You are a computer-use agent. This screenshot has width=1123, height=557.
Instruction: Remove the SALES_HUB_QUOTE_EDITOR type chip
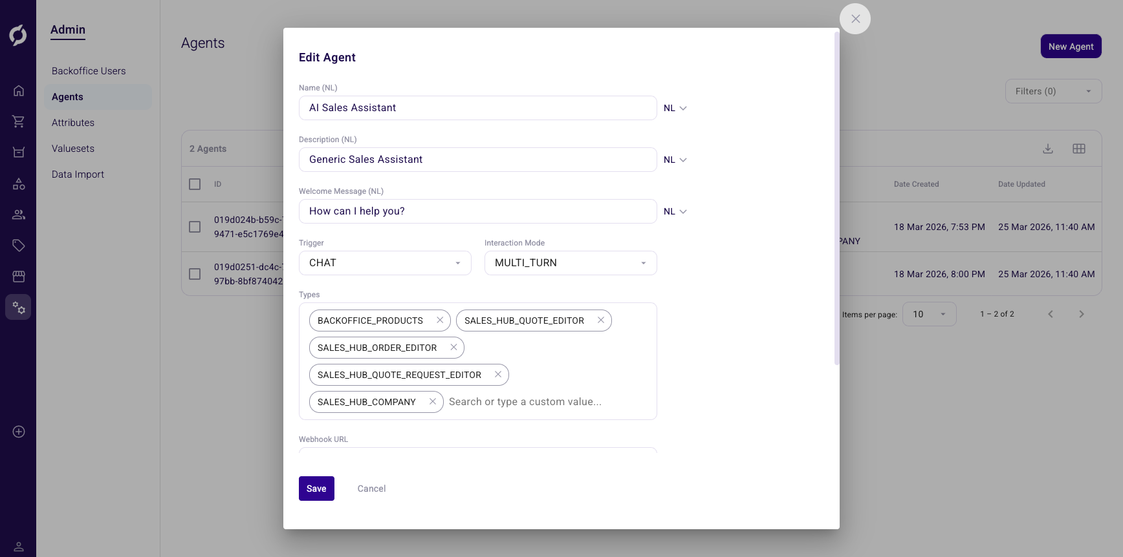click(x=601, y=320)
